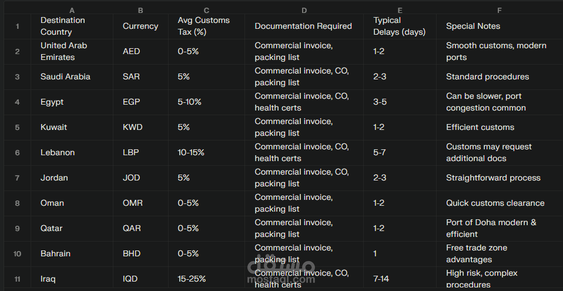This screenshot has width=563, height=291.
Task: Select the United Arab Emirates cell
Action: pos(72,52)
